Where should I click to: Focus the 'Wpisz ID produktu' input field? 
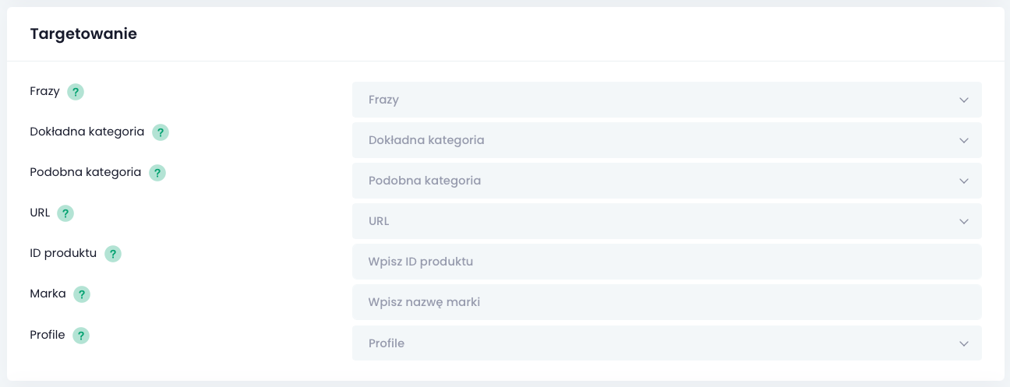pos(666,262)
